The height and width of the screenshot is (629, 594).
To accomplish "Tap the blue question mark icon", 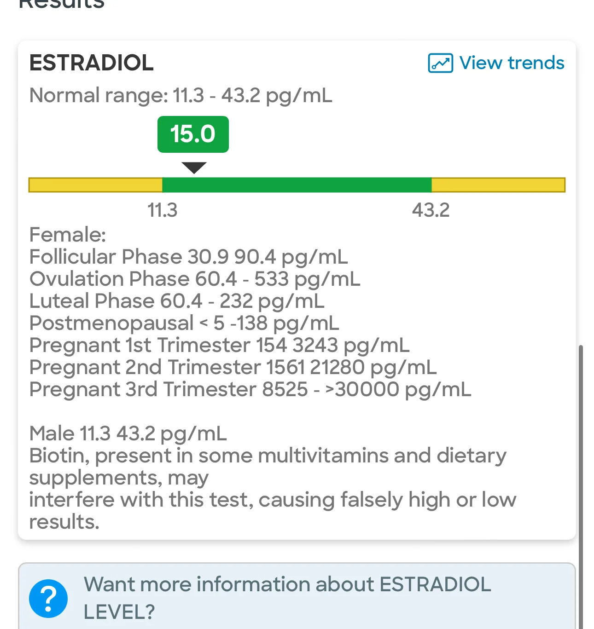I will click(x=48, y=598).
